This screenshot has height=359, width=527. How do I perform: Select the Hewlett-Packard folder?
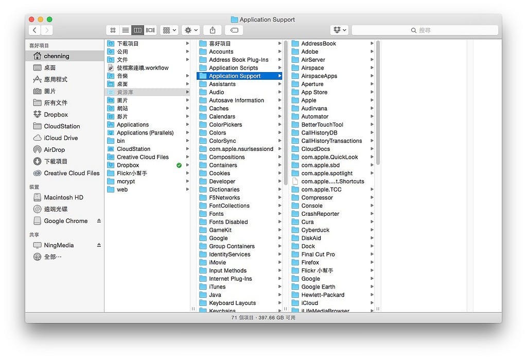pyautogui.click(x=332, y=295)
